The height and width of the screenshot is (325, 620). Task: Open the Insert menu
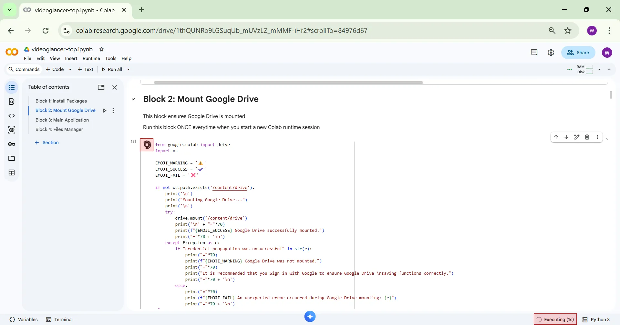[x=71, y=58]
